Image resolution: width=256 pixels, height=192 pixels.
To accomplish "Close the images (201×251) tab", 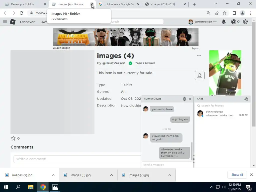I will pyautogui.click(x=185, y=4).
